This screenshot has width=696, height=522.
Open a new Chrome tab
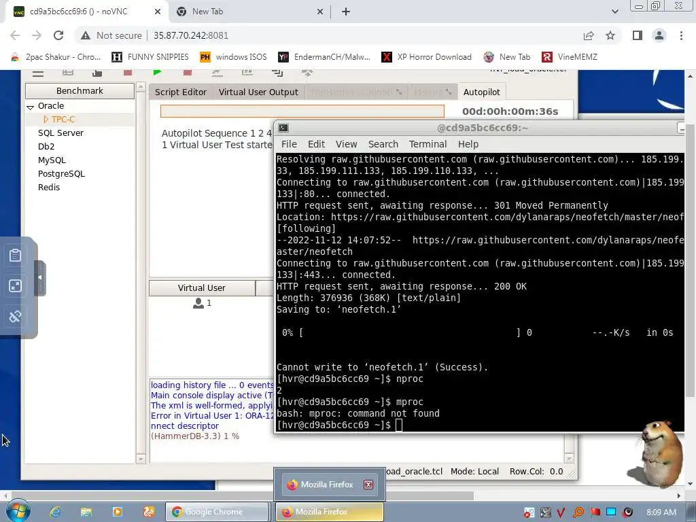346,12
